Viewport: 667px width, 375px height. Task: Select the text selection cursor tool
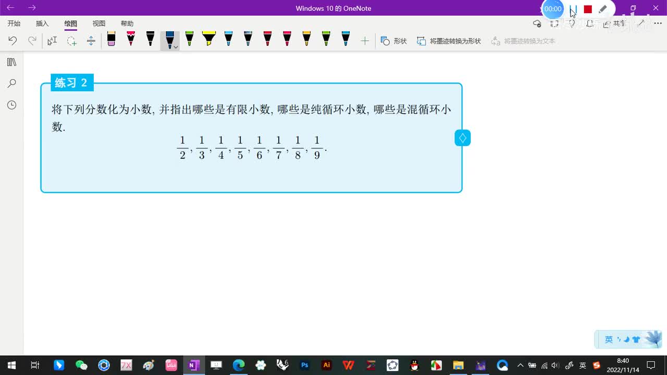[x=52, y=41]
